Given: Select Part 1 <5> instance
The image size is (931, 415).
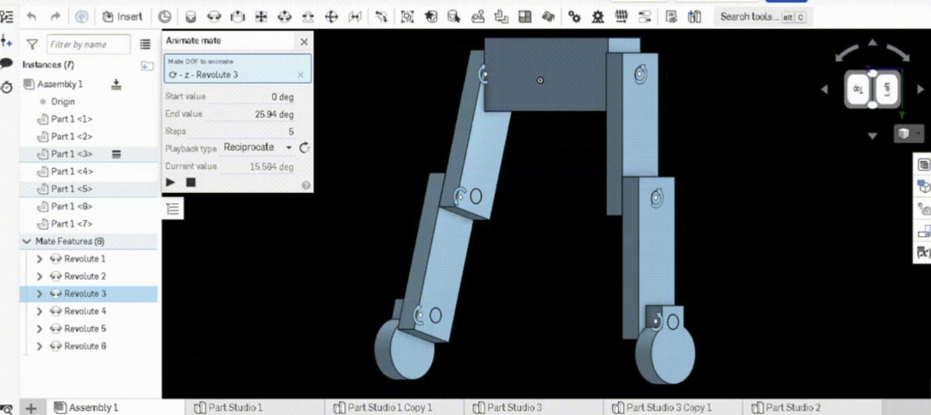Looking at the screenshot, I should 71,188.
